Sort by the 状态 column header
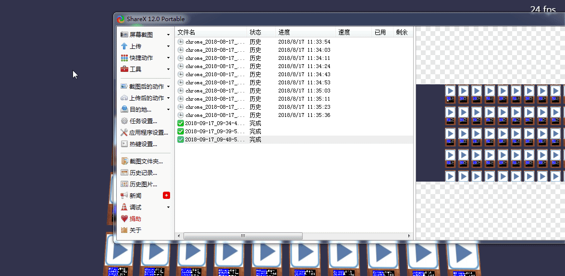Viewport: 565px width, 276px height. [261, 33]
